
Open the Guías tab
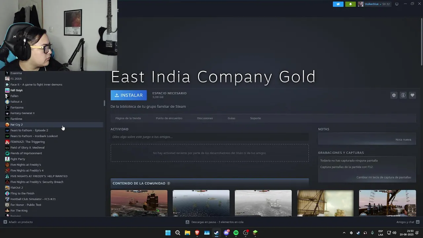point(231,118)
